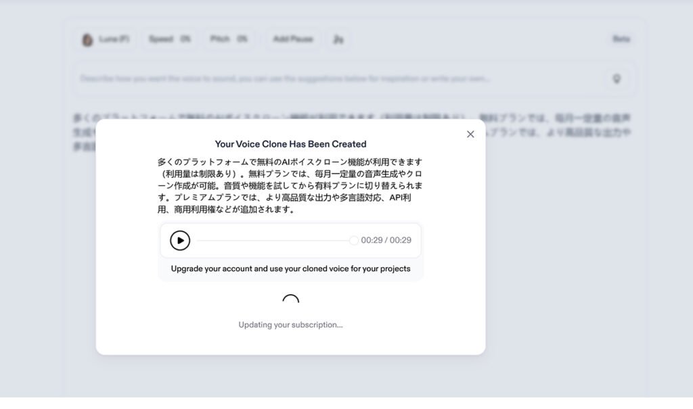
Task: Click the Your Voice Clone Has Been Created title
Action: click(x=290, y=143)
